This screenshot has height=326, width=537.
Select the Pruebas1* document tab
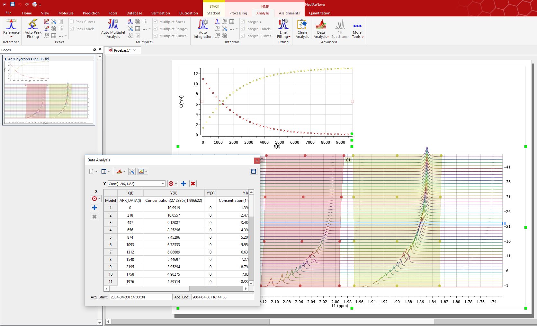(x=122, y=50)
